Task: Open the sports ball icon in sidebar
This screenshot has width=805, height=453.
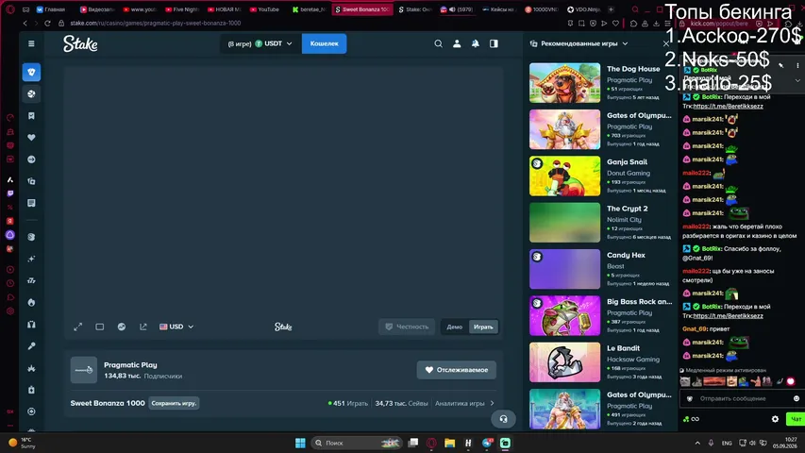Action: click(x=31, y=94)
